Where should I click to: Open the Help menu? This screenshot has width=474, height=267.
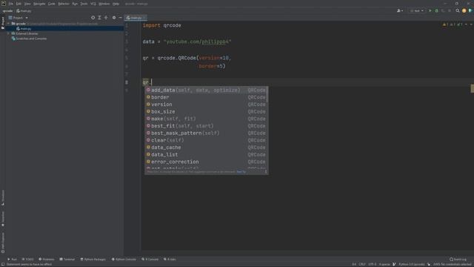(116, 4)
